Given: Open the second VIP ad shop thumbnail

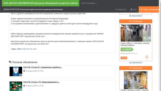Looking at the screenshot, I should tap(136, 80).
